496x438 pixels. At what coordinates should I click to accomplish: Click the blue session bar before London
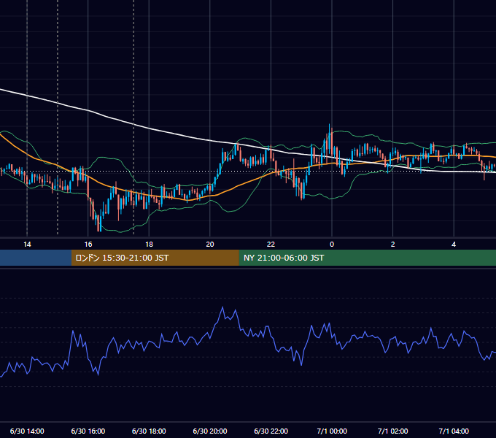[36, 258]
